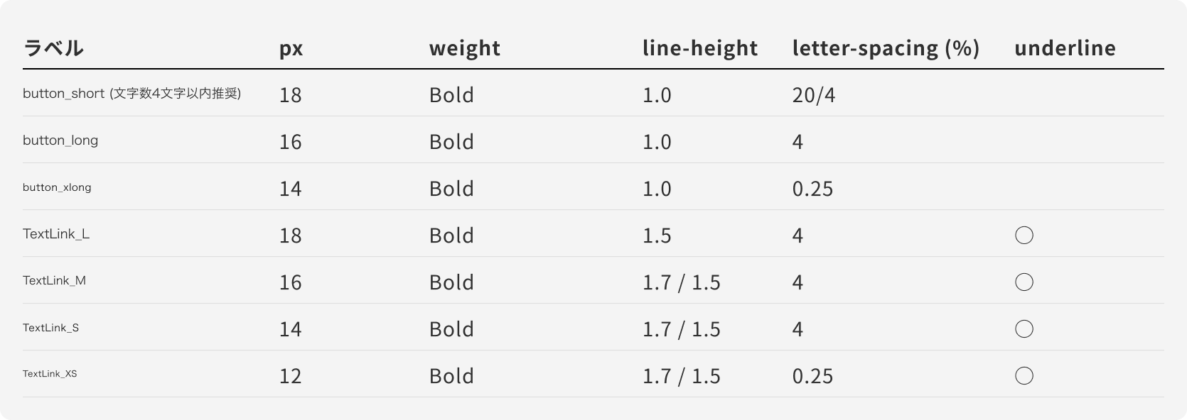The height and width of the screenshot is (420, 1187).
Task: Click the TextLink_L underline circle mark
Action: (1024, 236)
